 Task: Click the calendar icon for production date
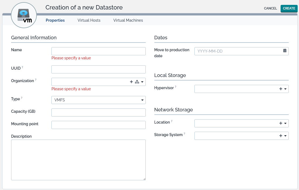(x=285, y=51)
